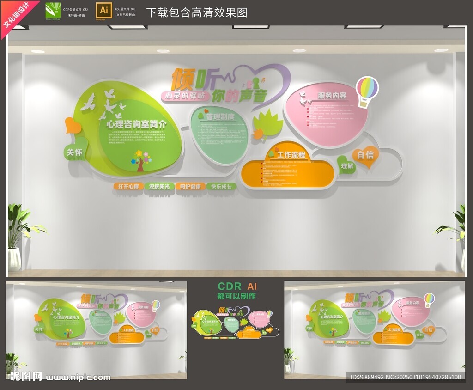Click the 快乐成长 slogan tag

[221, 187]
